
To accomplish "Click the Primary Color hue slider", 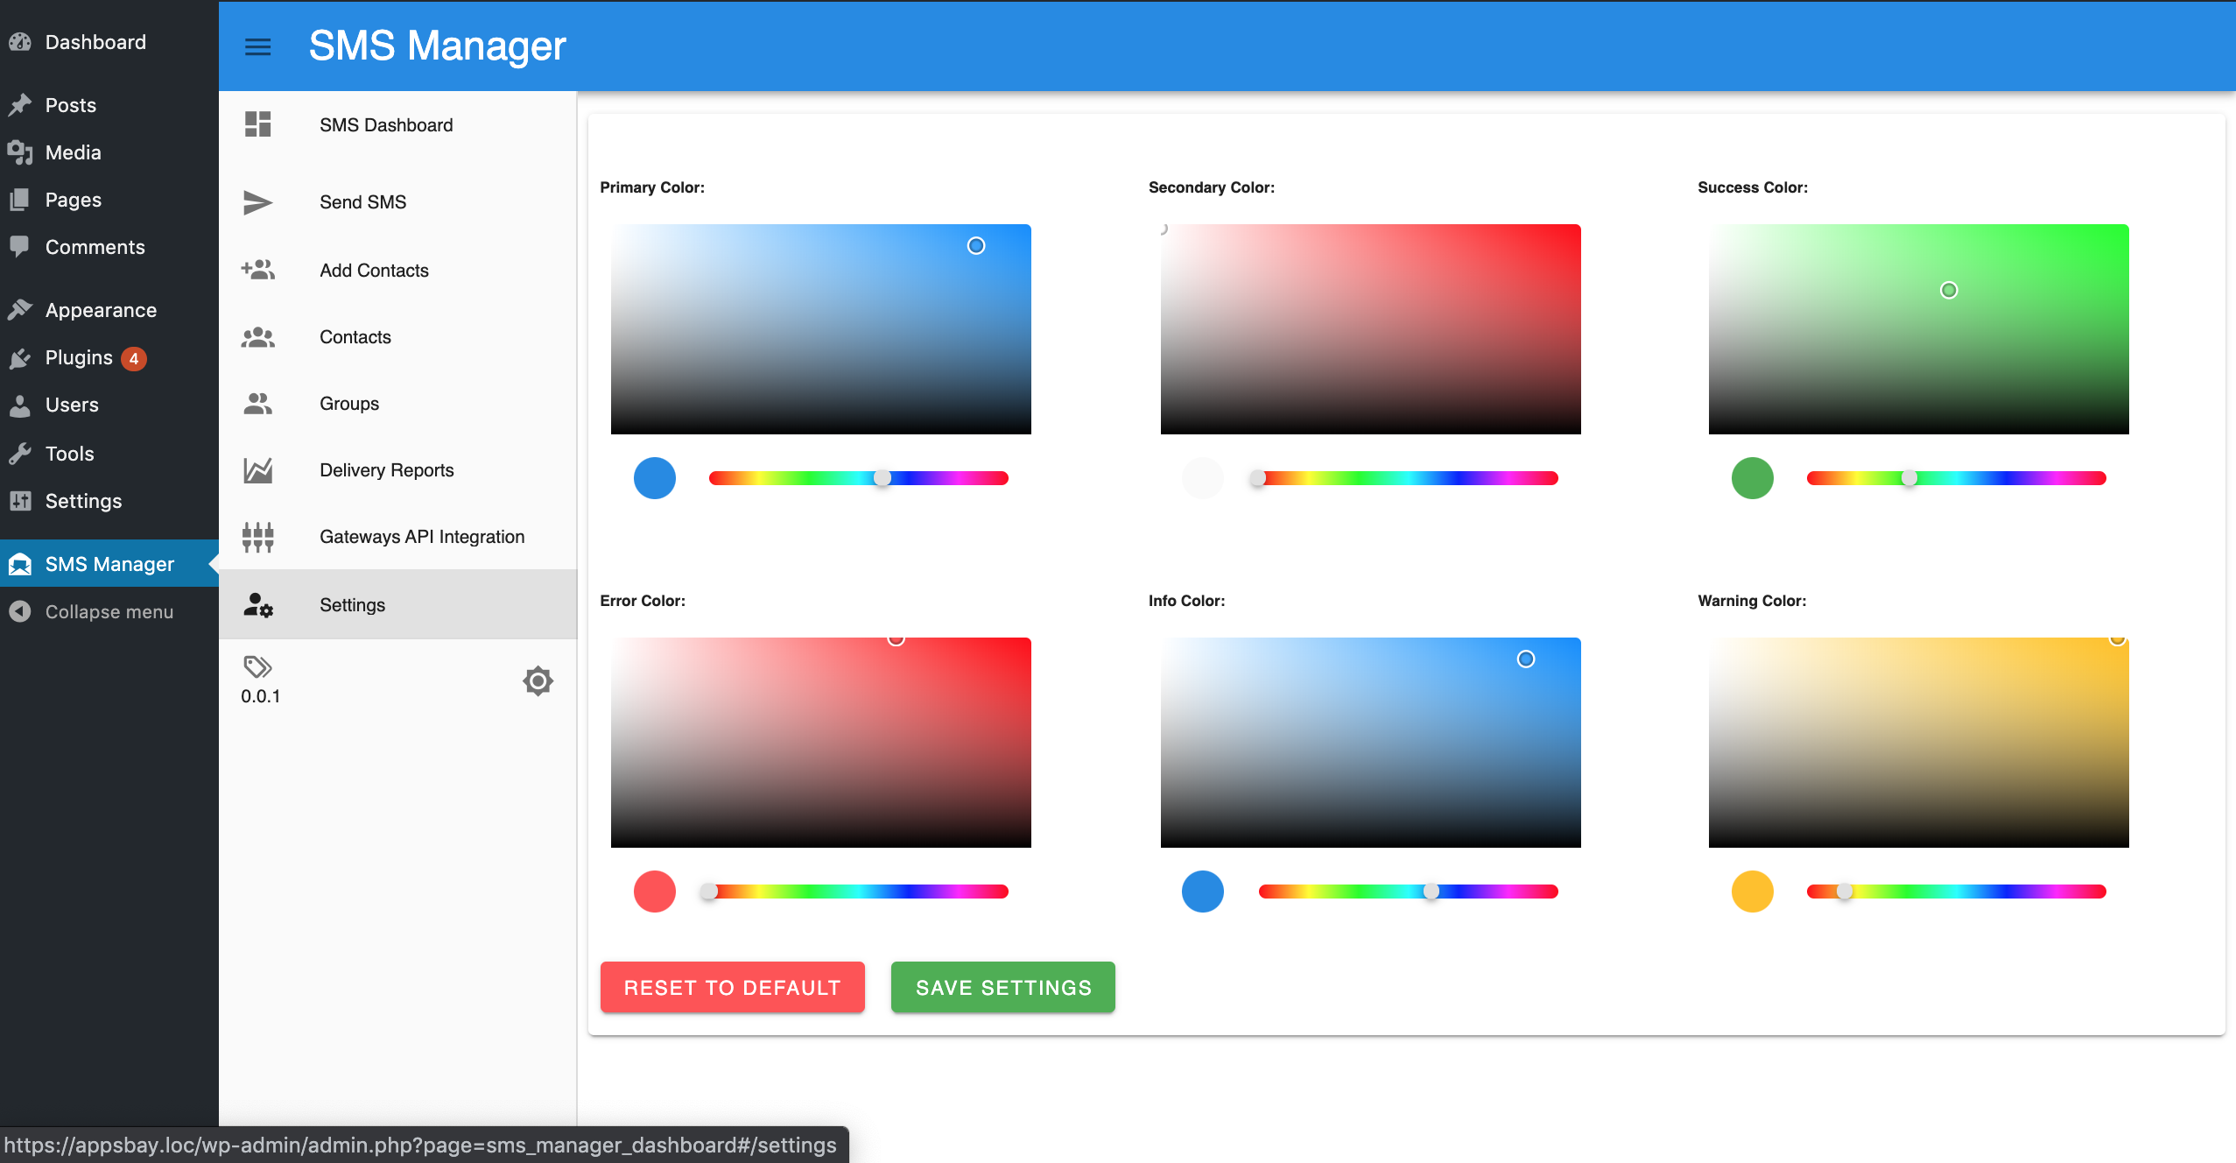I will pyautogui.click(x=858, y=478).
